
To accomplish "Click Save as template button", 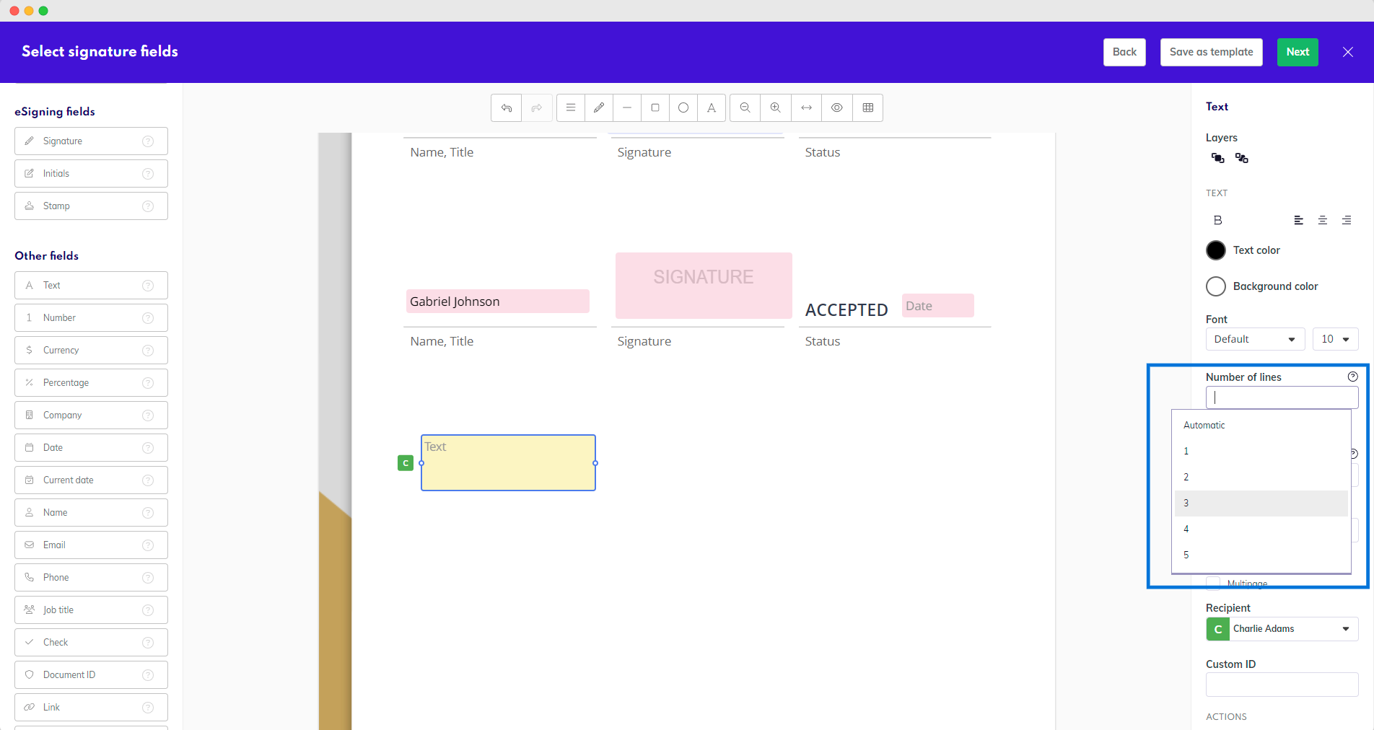I will [x=1211, y=52].
